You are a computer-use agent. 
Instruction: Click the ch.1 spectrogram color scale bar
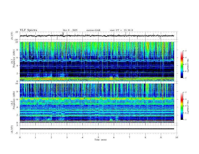pyautogui.click(x=182, y=64)
